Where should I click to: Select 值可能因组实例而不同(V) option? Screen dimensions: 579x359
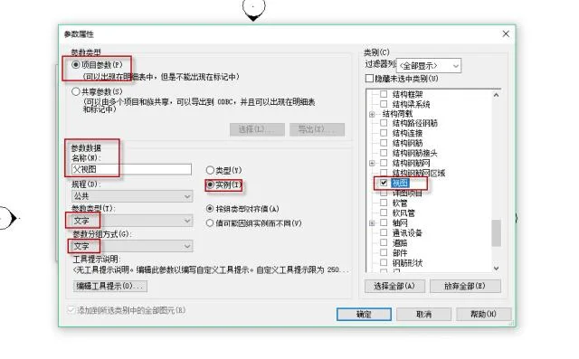(x=210, y=223)
